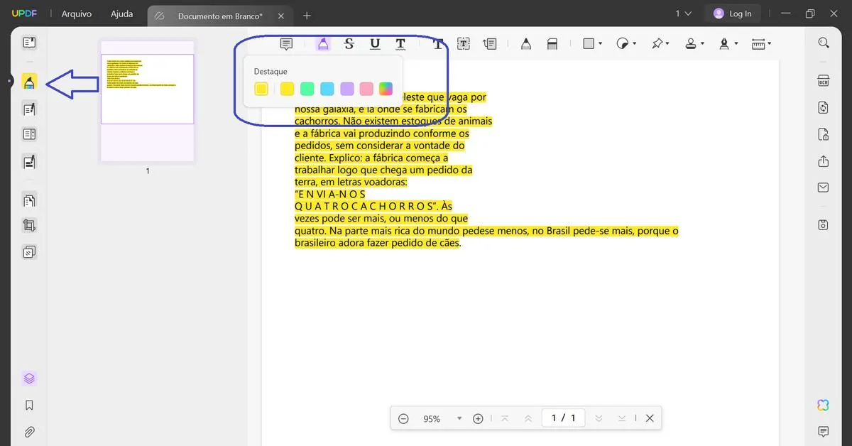Click the Log In button
Viewport: 852px width, 446px height.
pos(732,13)
